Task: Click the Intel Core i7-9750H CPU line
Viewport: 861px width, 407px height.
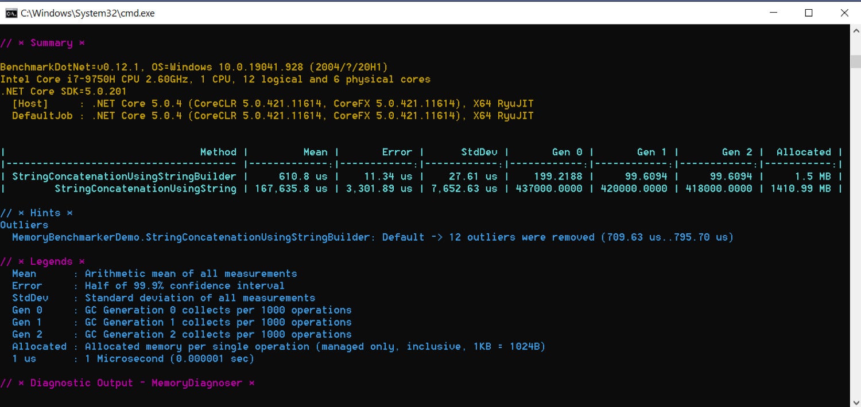Action: pos(215,79)
